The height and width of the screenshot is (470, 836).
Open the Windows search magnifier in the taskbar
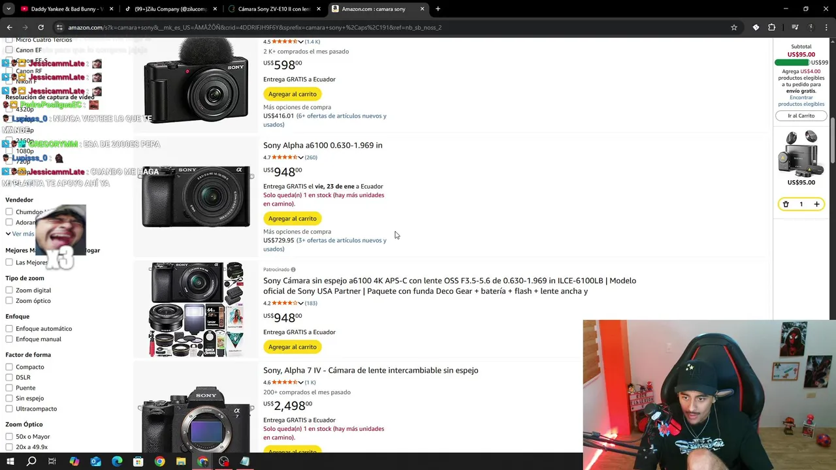(31, 462)
